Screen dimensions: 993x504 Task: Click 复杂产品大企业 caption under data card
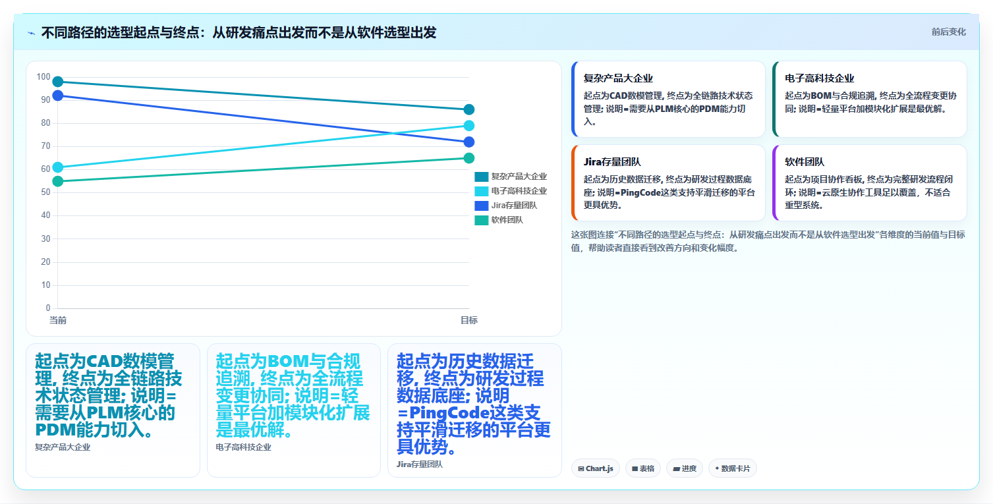(x=63, y=447)
